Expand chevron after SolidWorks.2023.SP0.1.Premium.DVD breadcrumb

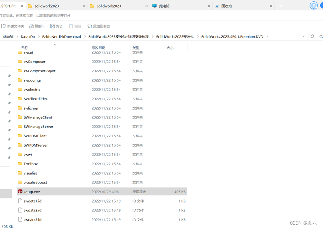click(x=267, y=37)
